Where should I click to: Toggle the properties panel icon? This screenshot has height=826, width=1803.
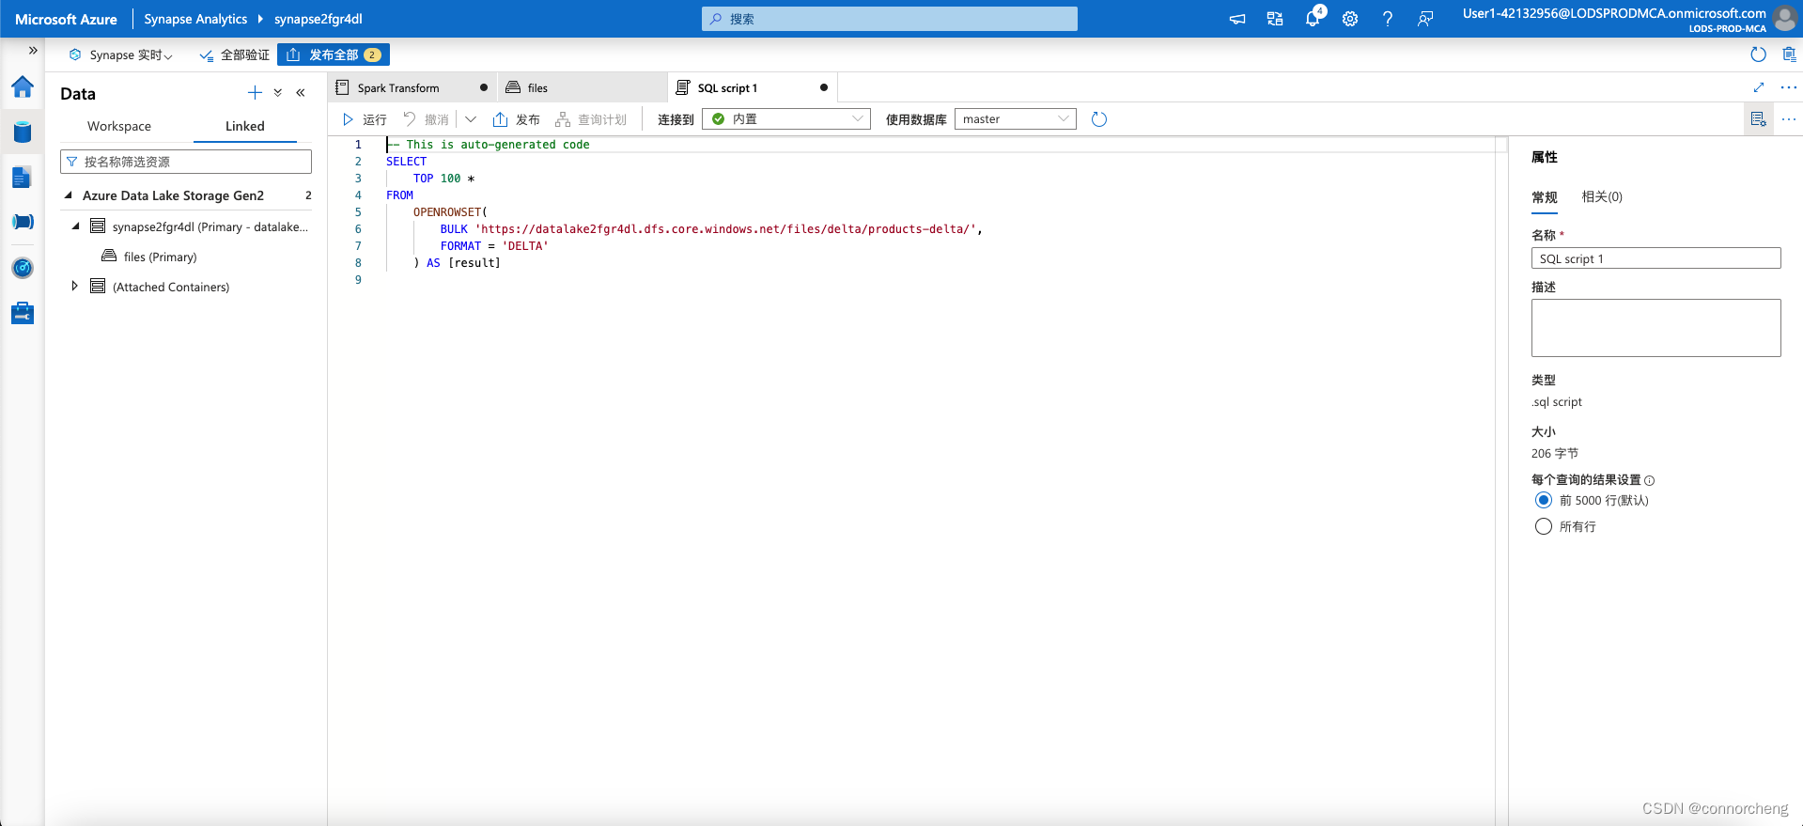(x=1759, y=119)
